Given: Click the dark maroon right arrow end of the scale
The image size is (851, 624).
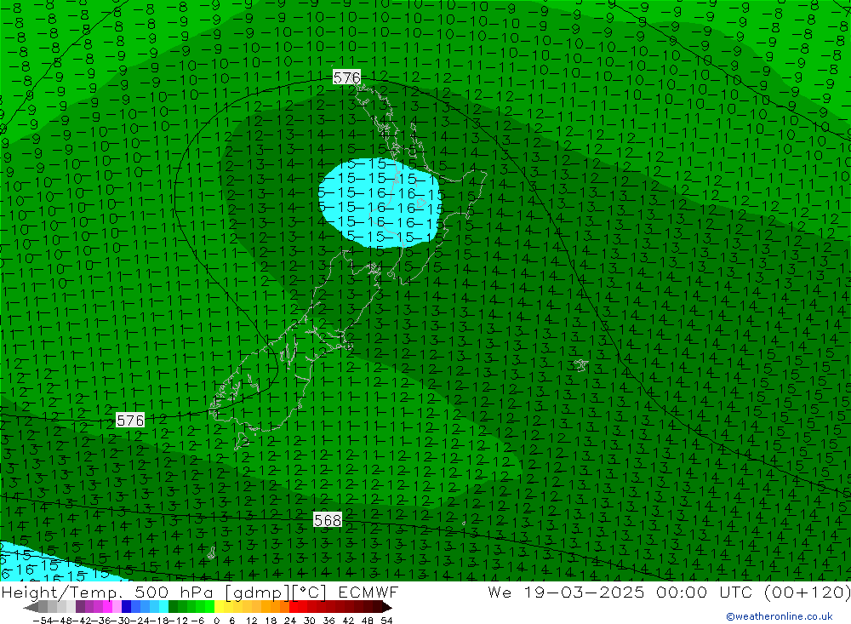Looking at the screenshot, I should click(x=386, y=608).
